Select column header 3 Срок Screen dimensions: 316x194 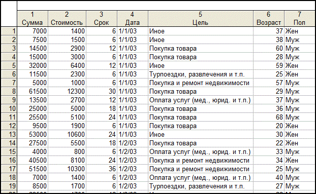102,18
